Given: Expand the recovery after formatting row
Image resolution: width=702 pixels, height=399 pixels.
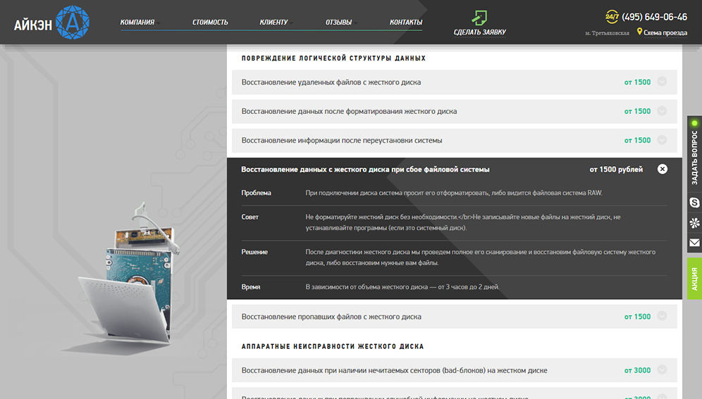Looking at the screenshot, I should (x=662, y=111).
